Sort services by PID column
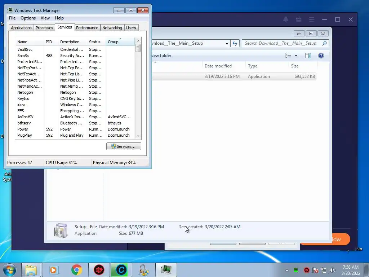Image resolution: width=369 pixels, height=277 pixels. coord(51,42)
